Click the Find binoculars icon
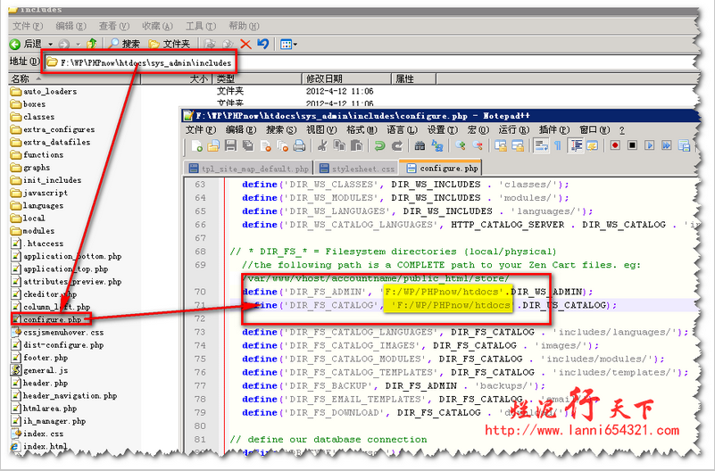Image resolution: width=715 pixels, height=471 pixels. tap(420, 145)
